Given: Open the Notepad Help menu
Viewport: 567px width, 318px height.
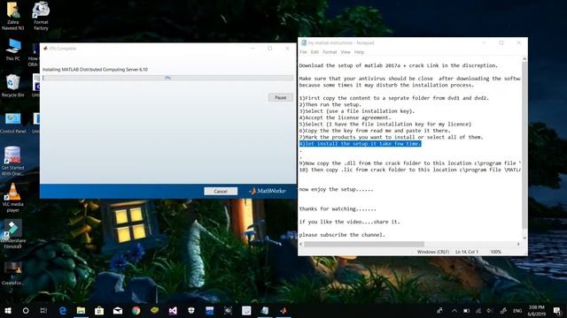Looking at the screenshot, I should click(359, 52).
